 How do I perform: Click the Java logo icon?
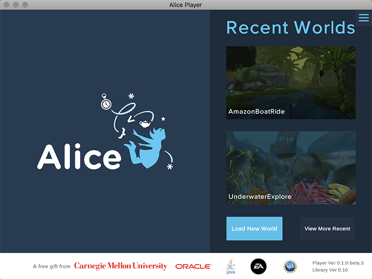(x=231, y=266)
